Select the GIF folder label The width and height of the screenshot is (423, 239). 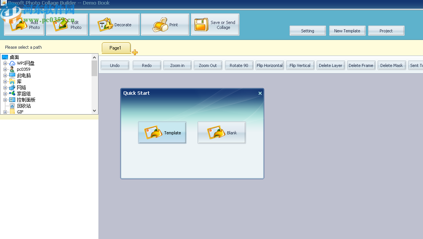[x=20, y=112]
